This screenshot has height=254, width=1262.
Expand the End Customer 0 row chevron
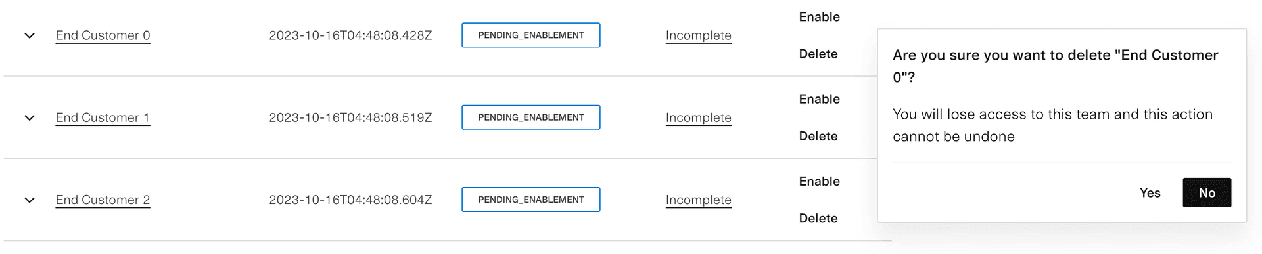tap(30, 35)
